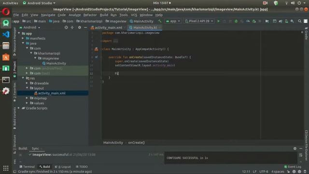This screenshot has width=309, height=174.
Task: Show Applications grid in the dock
Action: pyautogui.click(x=6, y=168)
